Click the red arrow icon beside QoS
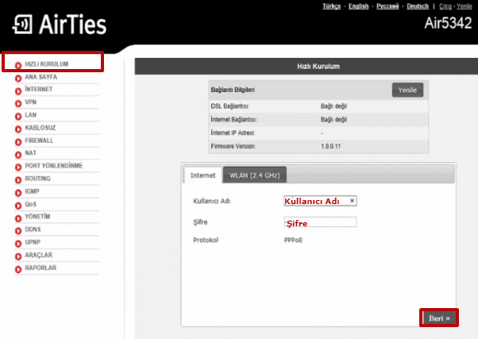 (x=18, y=206)
